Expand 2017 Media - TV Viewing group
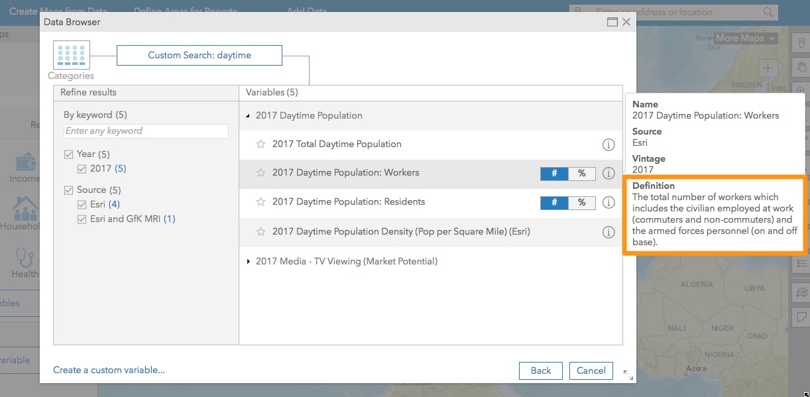810x397 pixels. tap(248, 262)
